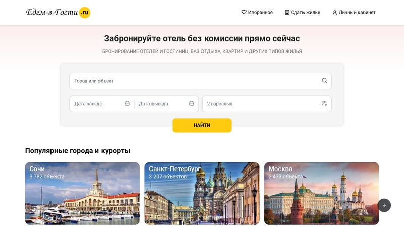
Task: Open Личный кабинет
Action: (354, 12)
